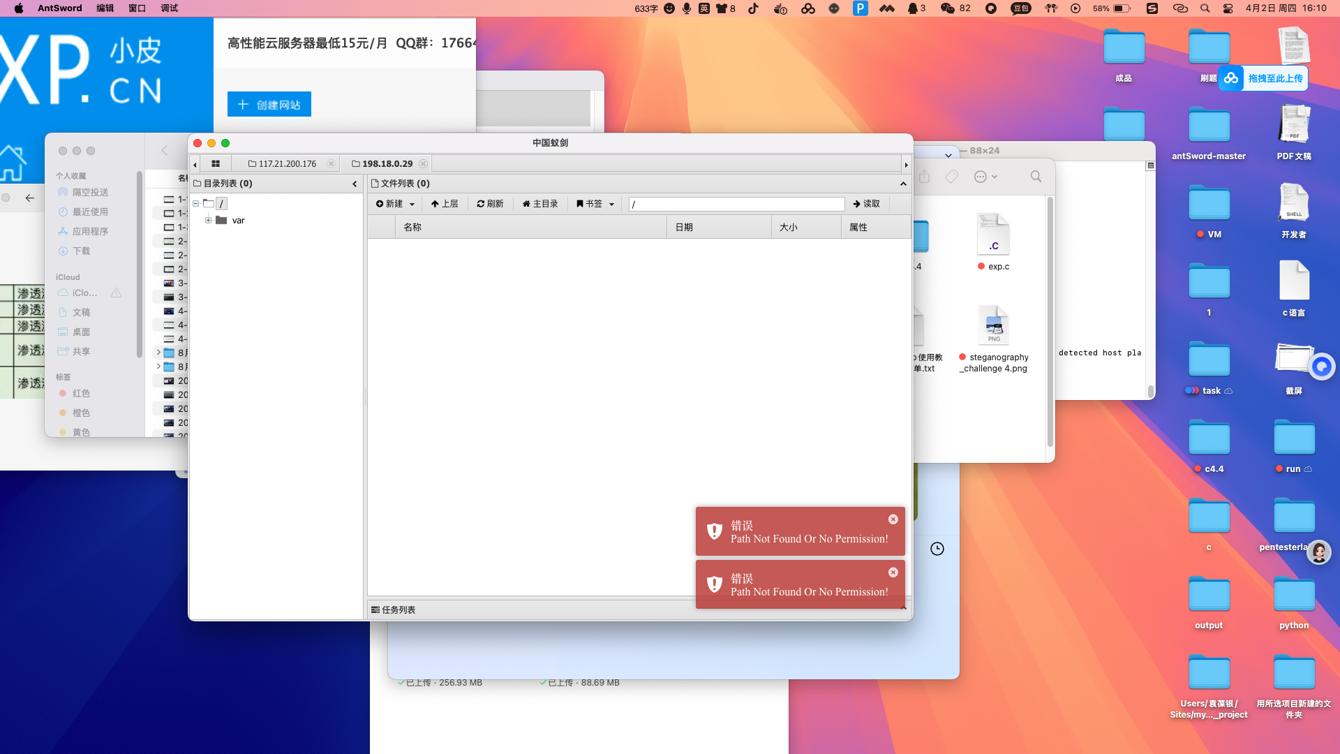Collapse the root / tree node
The image size is (1340, 754).
pos(196,203)
